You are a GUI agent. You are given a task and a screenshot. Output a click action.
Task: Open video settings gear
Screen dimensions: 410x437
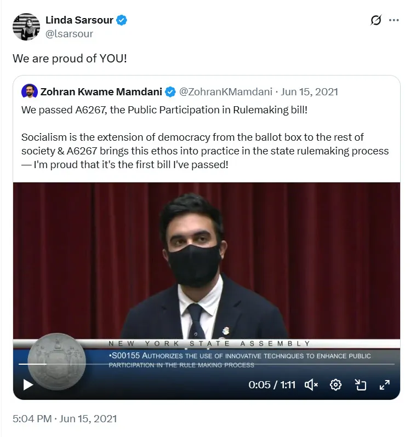point(336,384)
